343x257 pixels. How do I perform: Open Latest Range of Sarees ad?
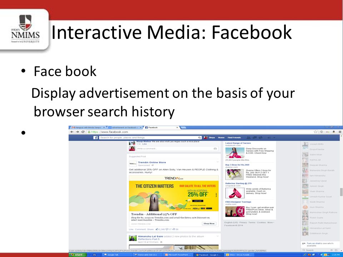coord(238,143)
